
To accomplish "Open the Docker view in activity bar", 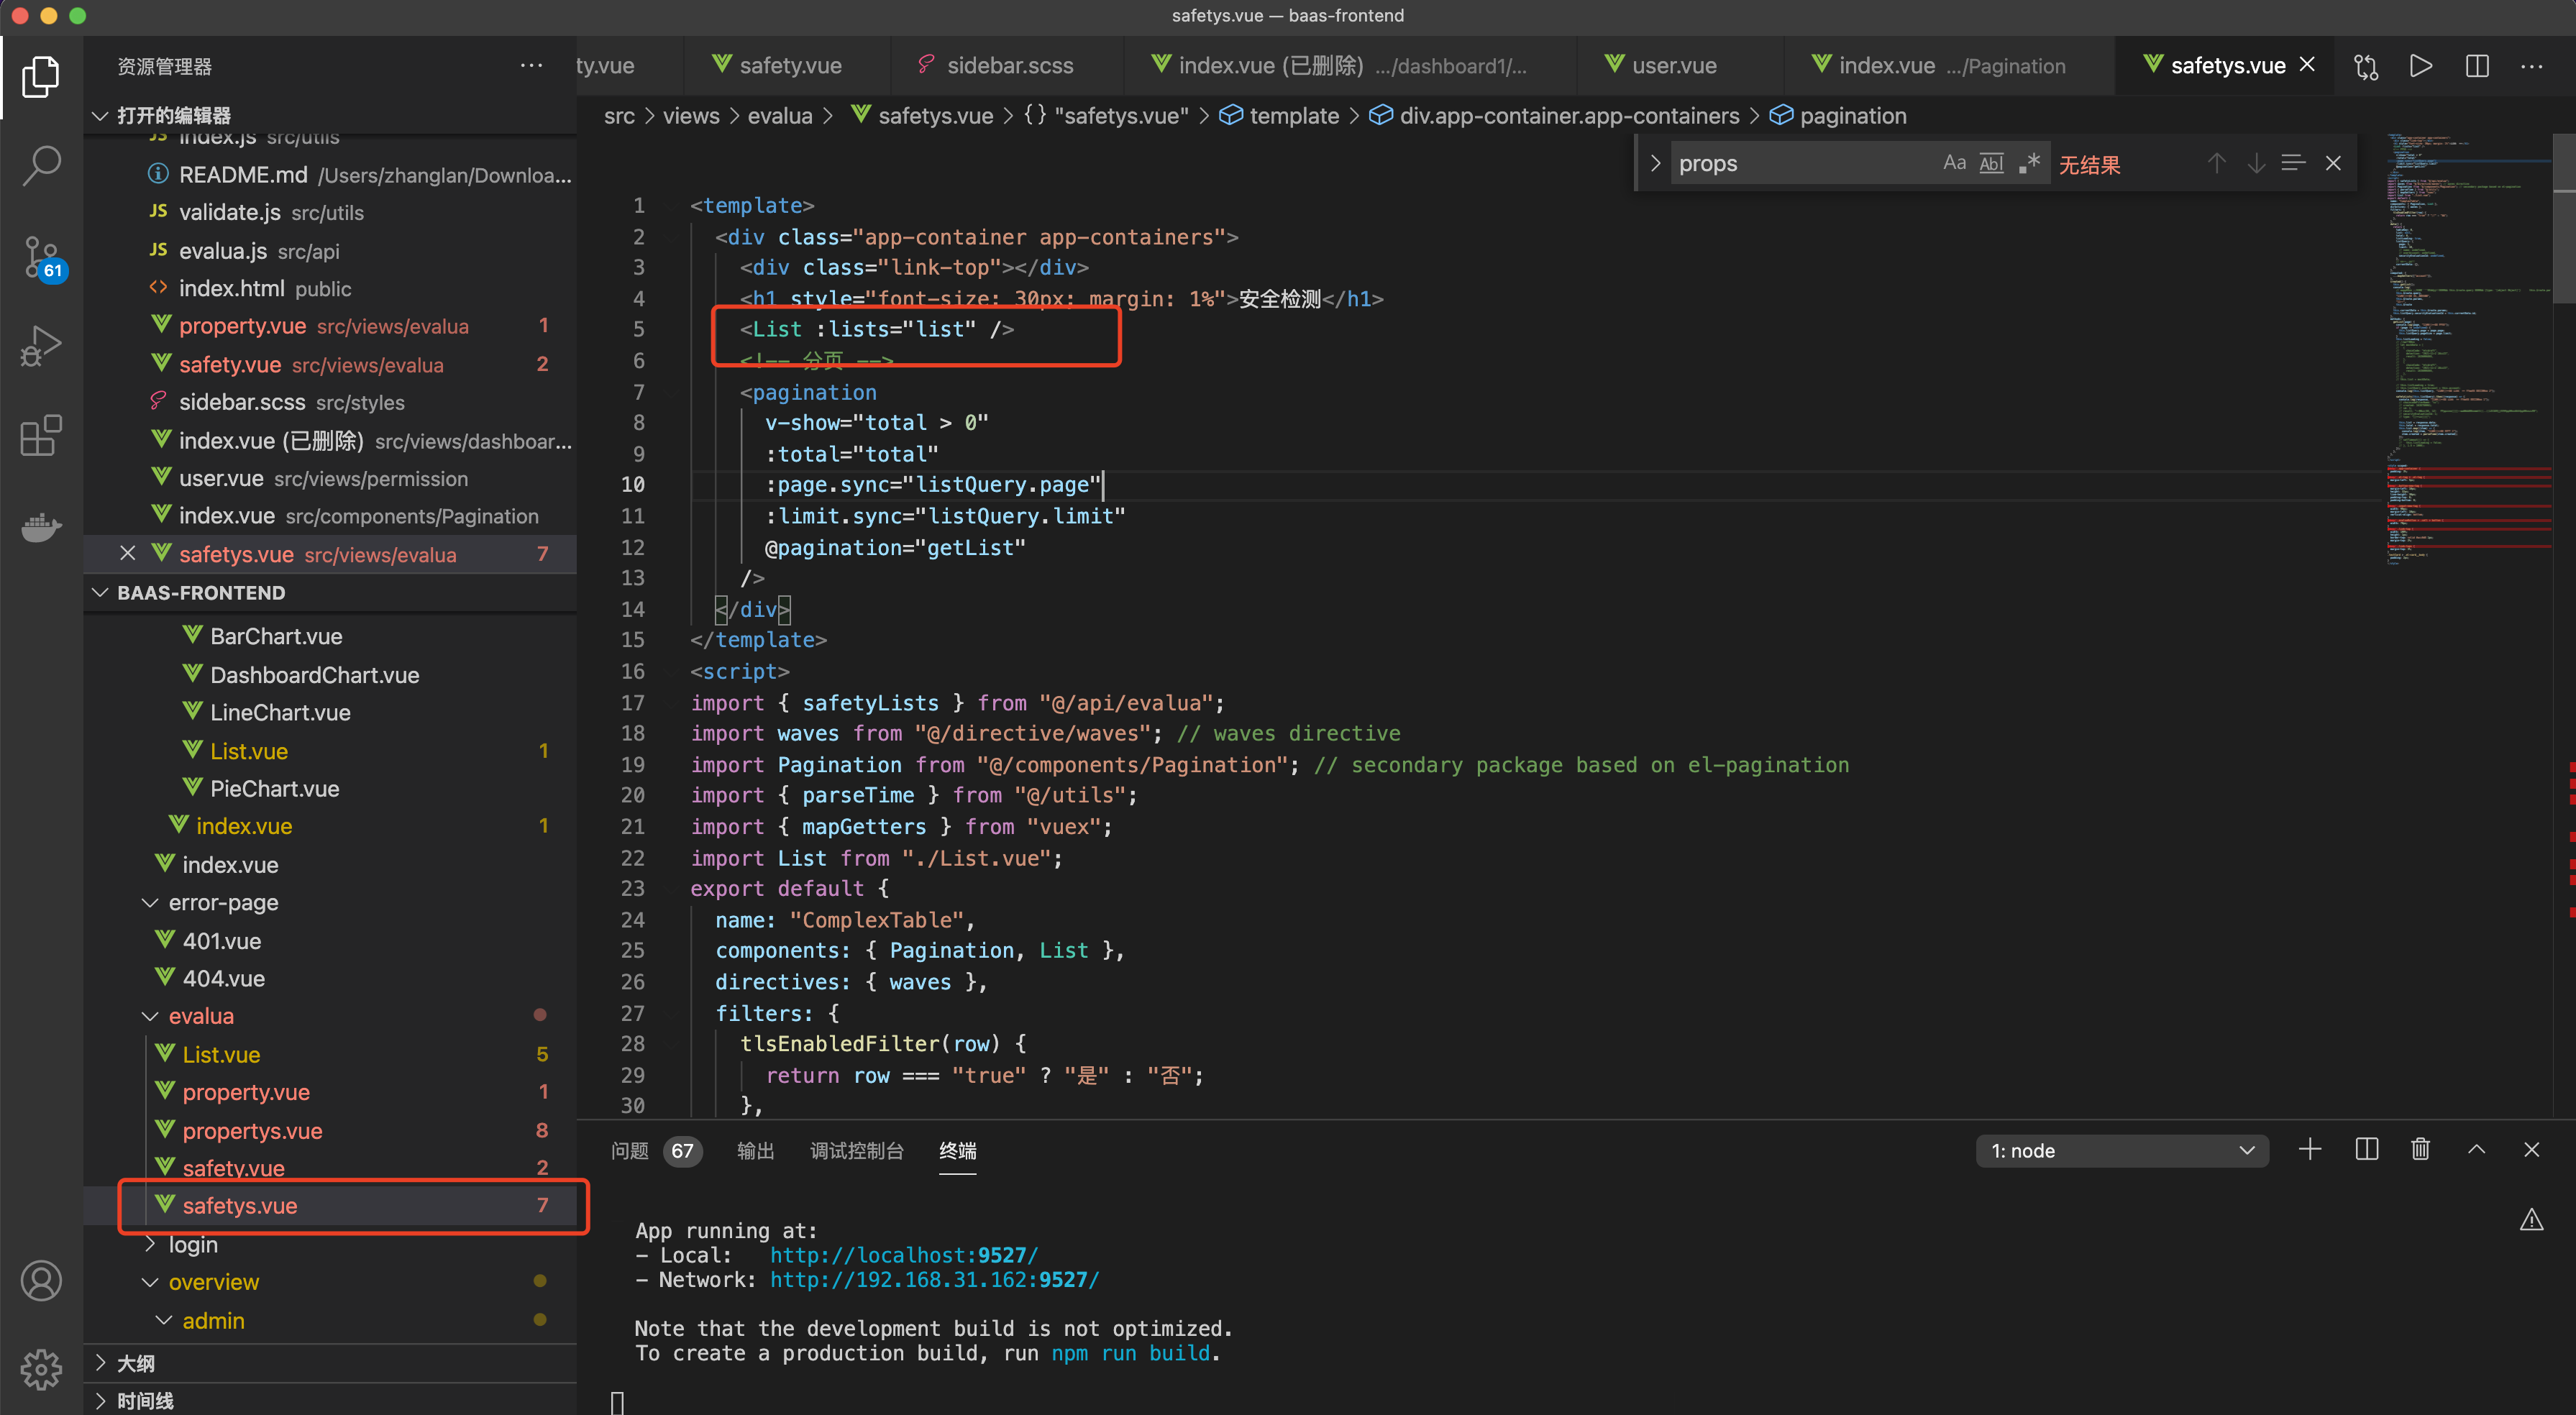I will (41, 526).
